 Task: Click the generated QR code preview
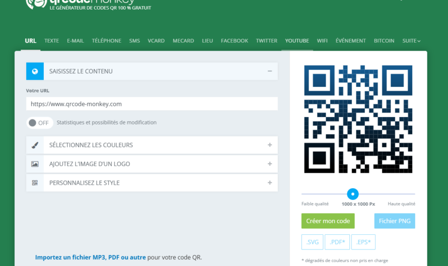tap(358, 119)
